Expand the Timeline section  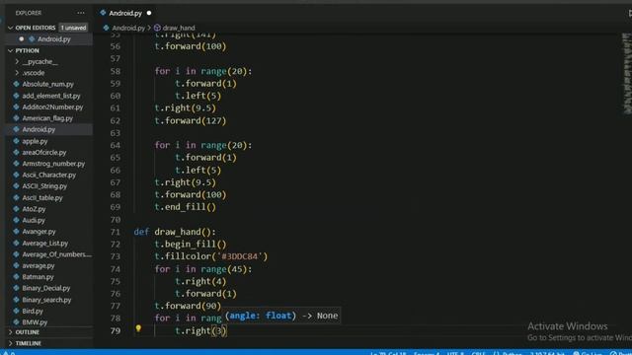pos(28,343)
